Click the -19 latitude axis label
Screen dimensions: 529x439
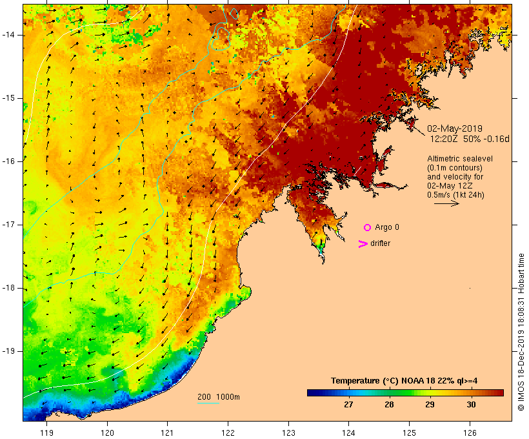tap(8, 351)
